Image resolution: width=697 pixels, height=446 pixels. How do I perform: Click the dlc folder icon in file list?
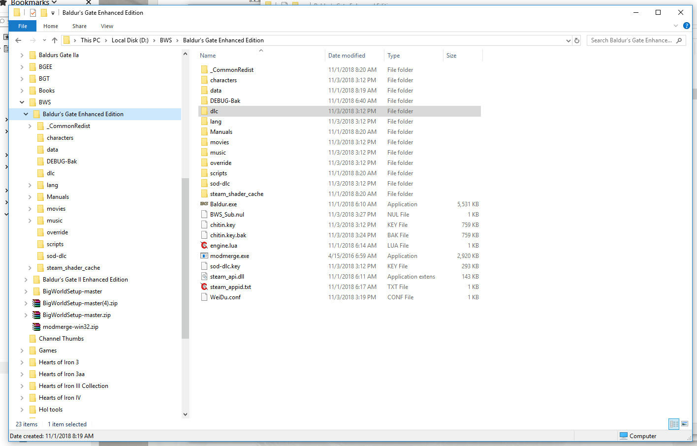pos(204,111)
